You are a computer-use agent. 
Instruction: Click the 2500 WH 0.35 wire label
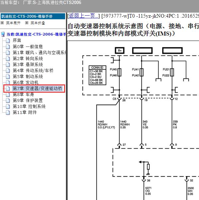pyautogui.click(x=191, y=191)
